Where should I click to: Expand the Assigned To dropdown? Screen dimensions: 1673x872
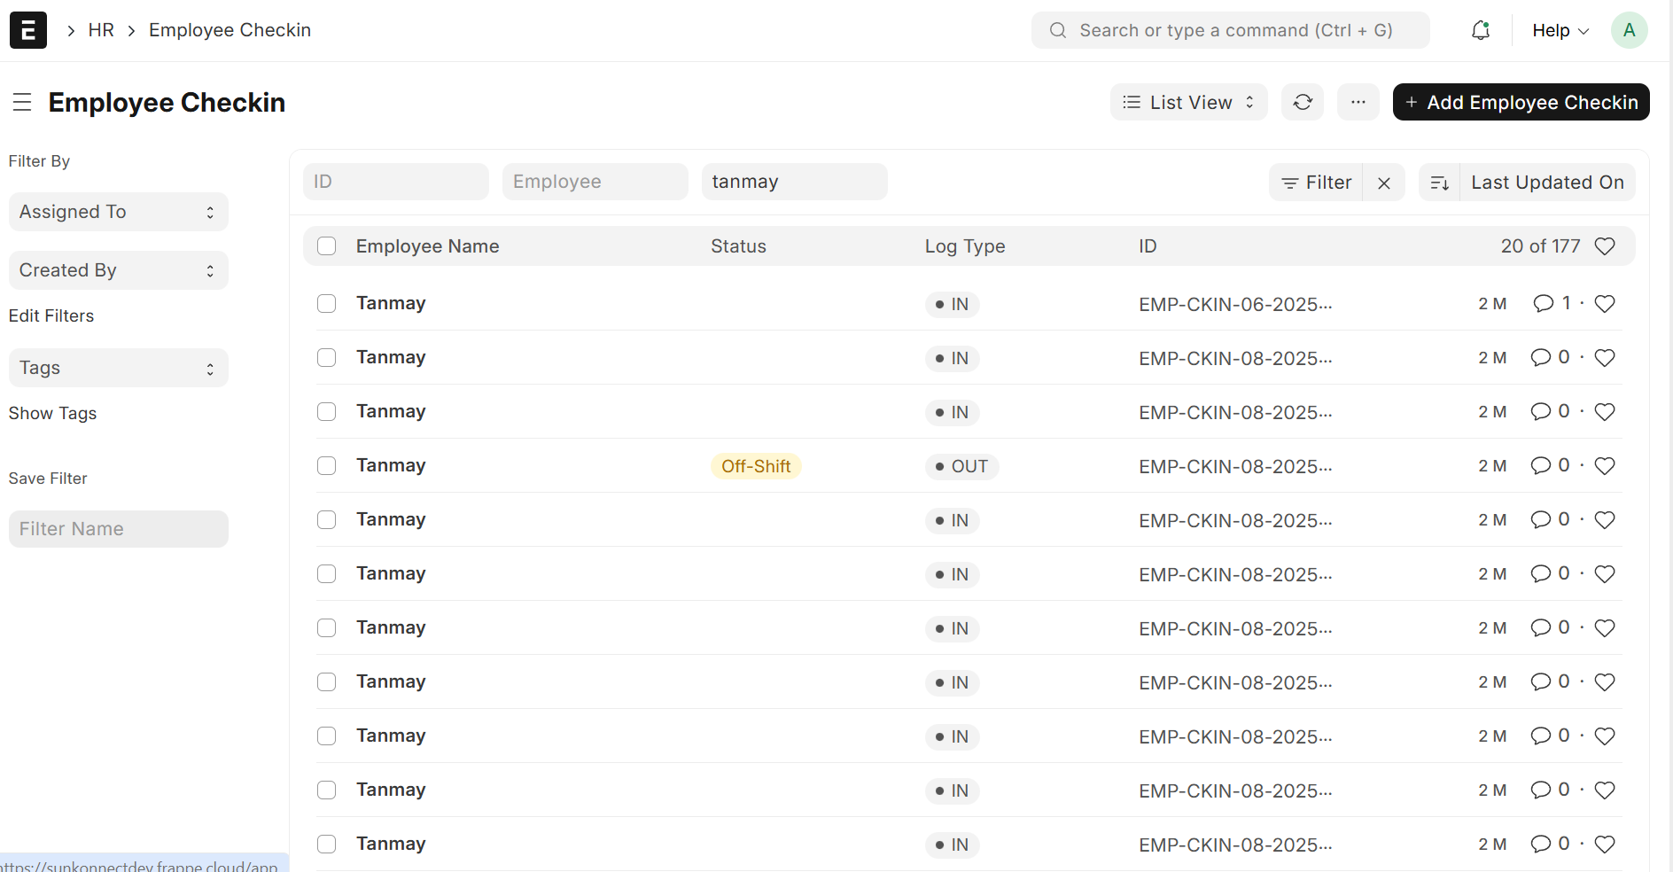coord(119,212)
